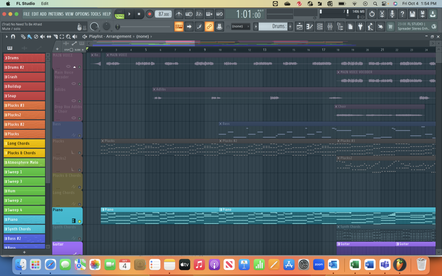
Task: Select the Slice tool in the playlist toolbar
Action: [x=55, y=36]
